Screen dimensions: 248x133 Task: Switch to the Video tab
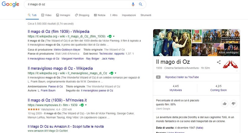(x=46, y=15)
